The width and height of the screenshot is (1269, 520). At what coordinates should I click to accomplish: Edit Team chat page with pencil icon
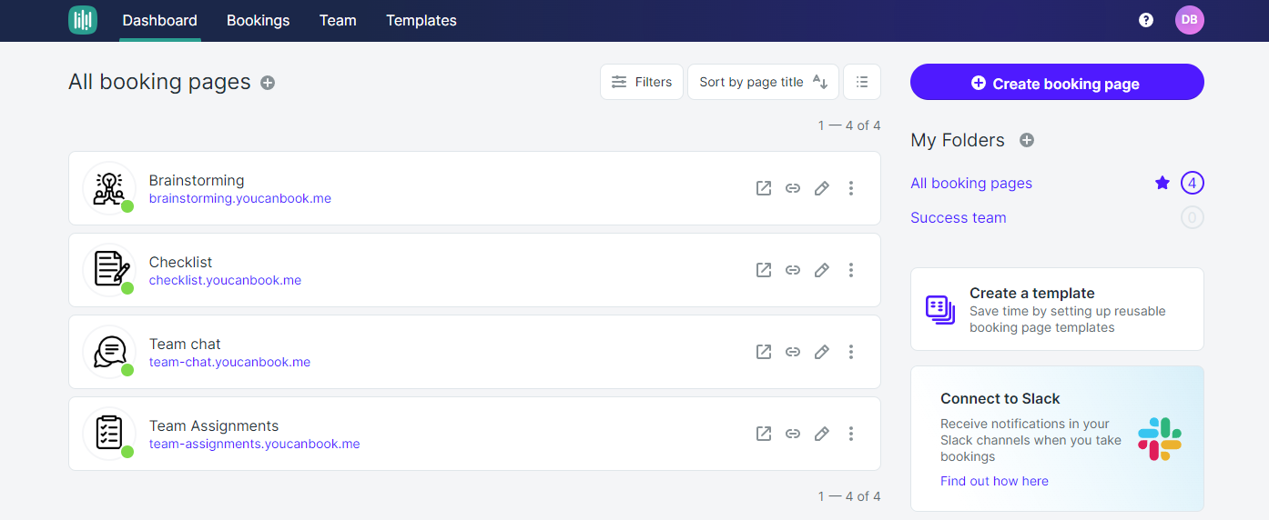coord(822,352)
